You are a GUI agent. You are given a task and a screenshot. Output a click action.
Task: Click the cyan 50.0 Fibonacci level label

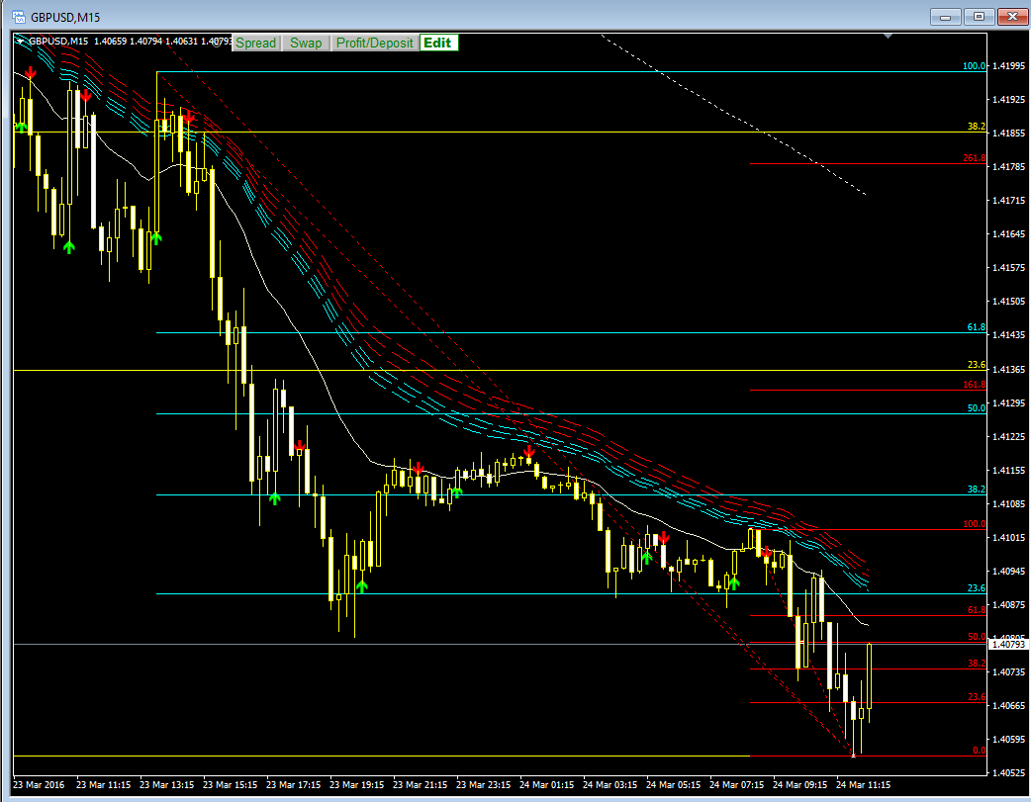(977, 408)
